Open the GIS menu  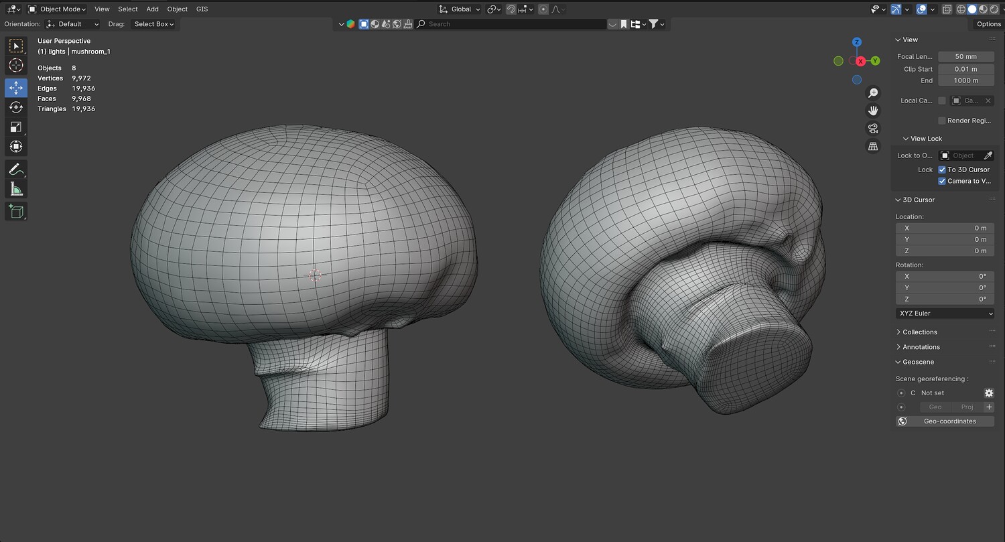tap(202, 9)
